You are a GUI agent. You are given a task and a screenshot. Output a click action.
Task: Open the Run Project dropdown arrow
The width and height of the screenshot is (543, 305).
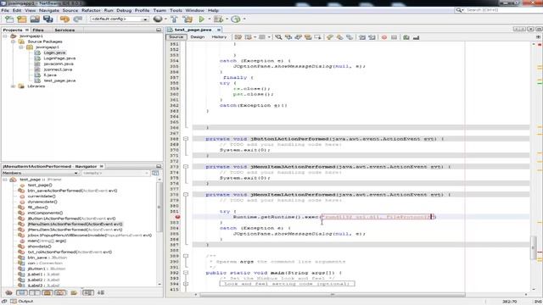tap(210, 19)
